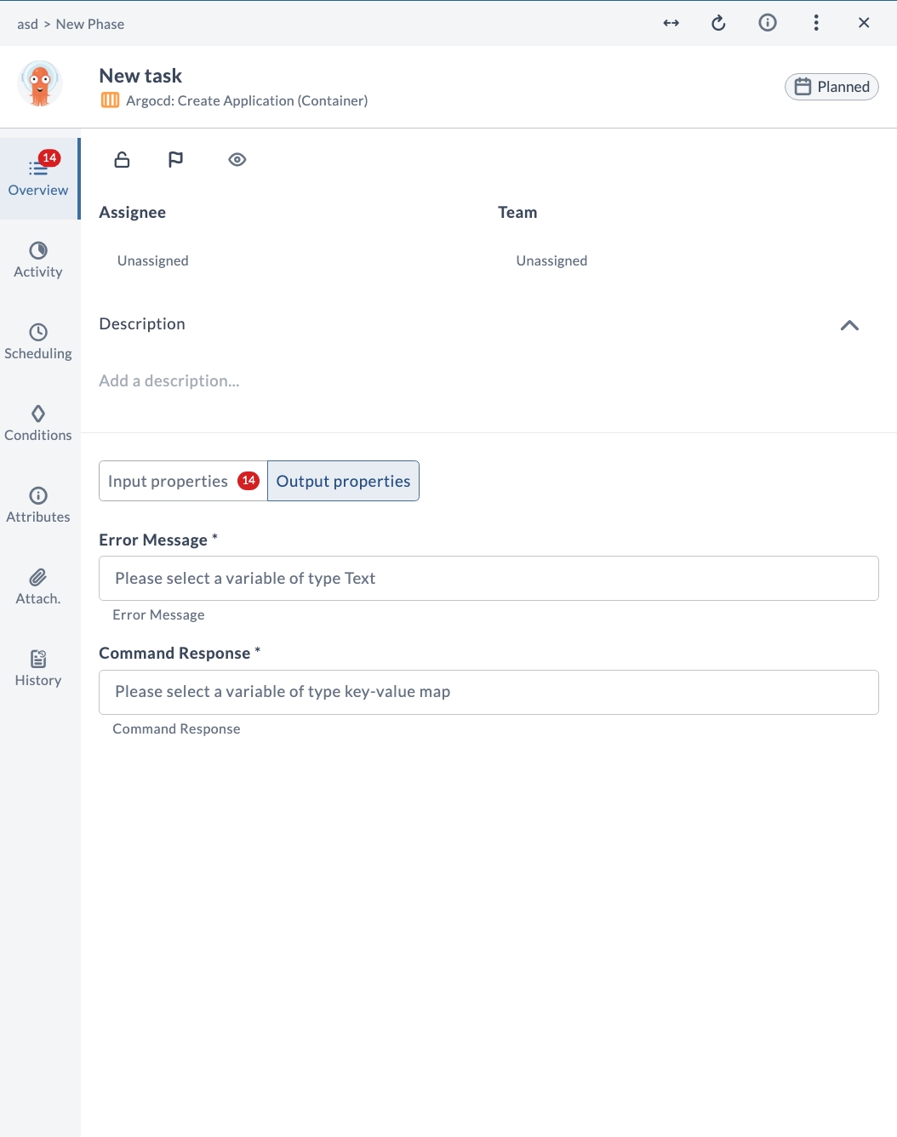897x1137 pixels.
Task: Collapse the Description section chevron
Action: point(849,325)
